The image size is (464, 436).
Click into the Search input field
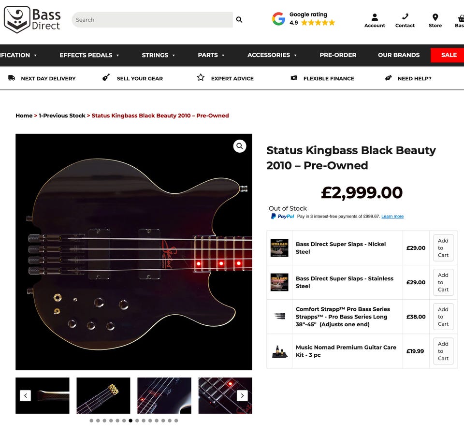[152, 20]
